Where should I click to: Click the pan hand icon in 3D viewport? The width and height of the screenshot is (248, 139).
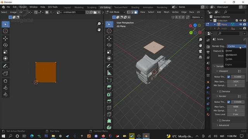coord(200,46)
